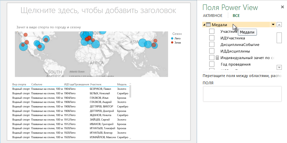Screen dimensions: 287x143
Task: Select the cell БЕЗРУКОВ, Павел
Action: point(101,89)
